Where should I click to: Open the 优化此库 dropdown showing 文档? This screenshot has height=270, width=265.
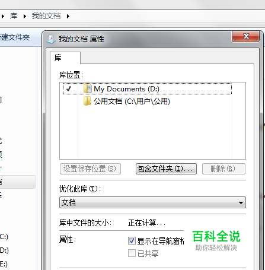[x=152, y=202]
